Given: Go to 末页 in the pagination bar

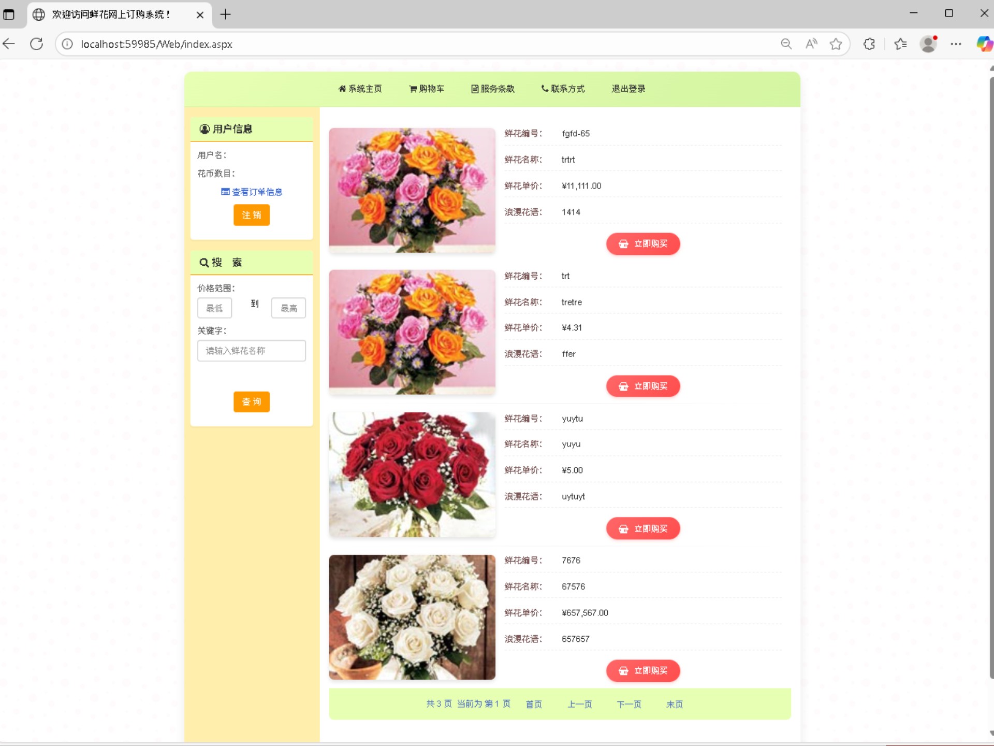Looking at the screenshot, I should tap(674, 704).
